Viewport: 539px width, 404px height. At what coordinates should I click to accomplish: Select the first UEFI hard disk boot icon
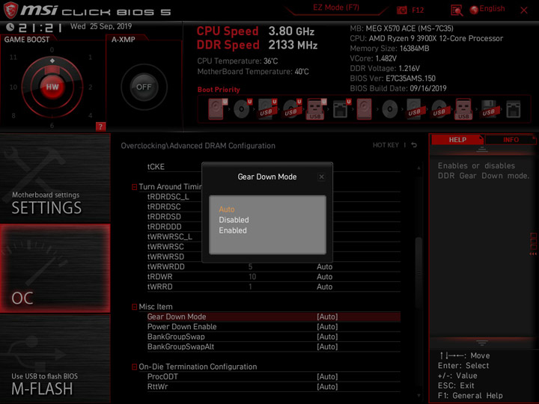click(x=216, y=109)
